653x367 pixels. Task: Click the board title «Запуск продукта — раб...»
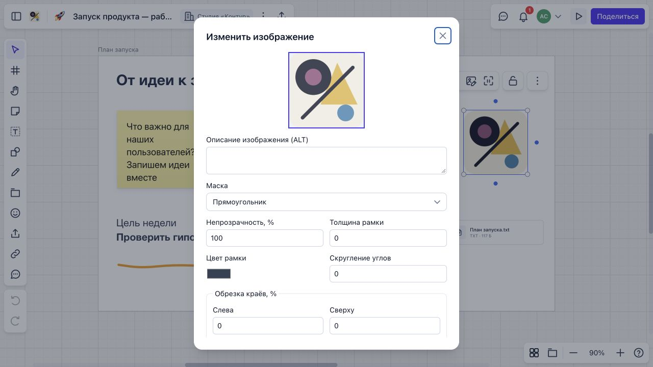(122, 16)
